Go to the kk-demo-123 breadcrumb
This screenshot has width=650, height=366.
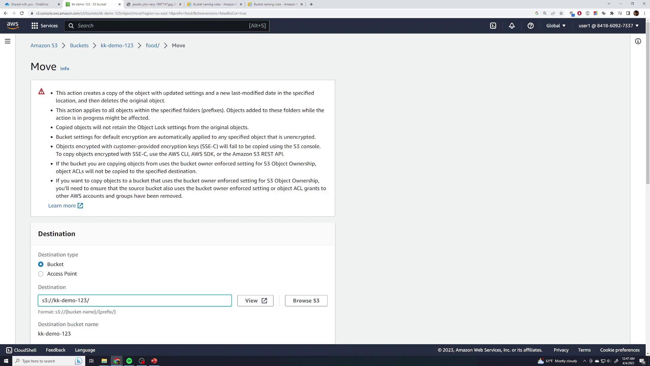click(x=117, y=45)
